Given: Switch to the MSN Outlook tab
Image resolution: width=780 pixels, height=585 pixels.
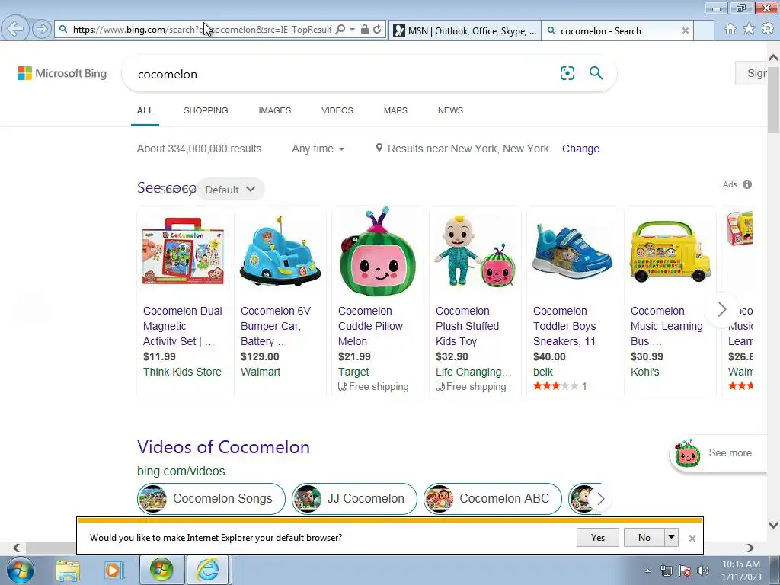Looking at the screenshot, I should coord(465,30).
